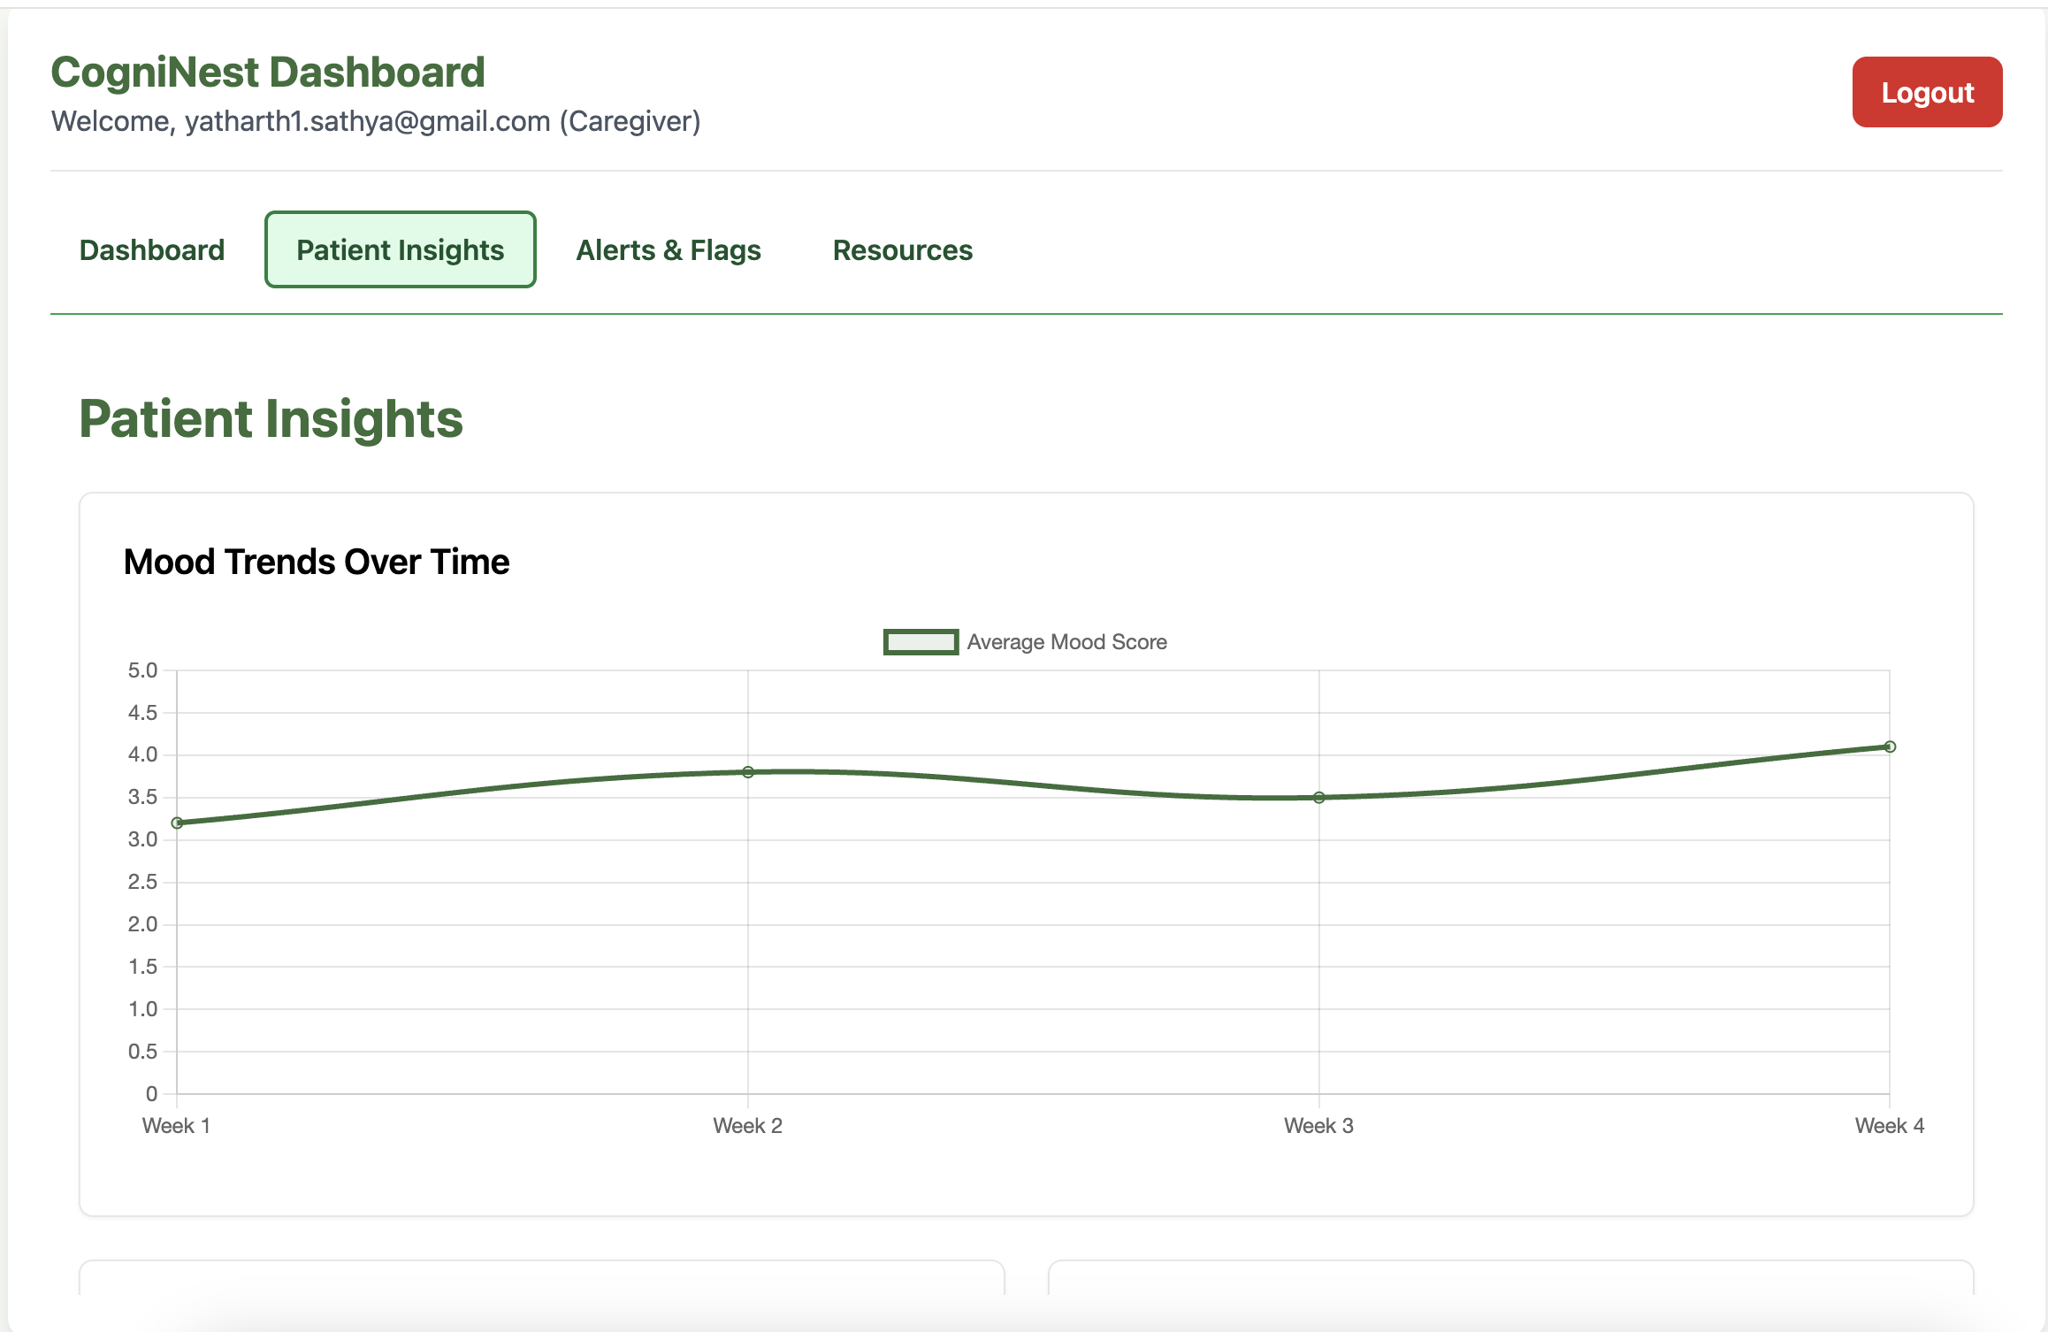Click the Average Mood Score legend label

(x=1066, y=642)
